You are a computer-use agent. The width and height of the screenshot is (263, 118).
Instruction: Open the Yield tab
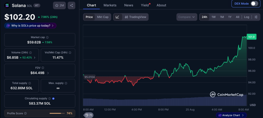145,5
